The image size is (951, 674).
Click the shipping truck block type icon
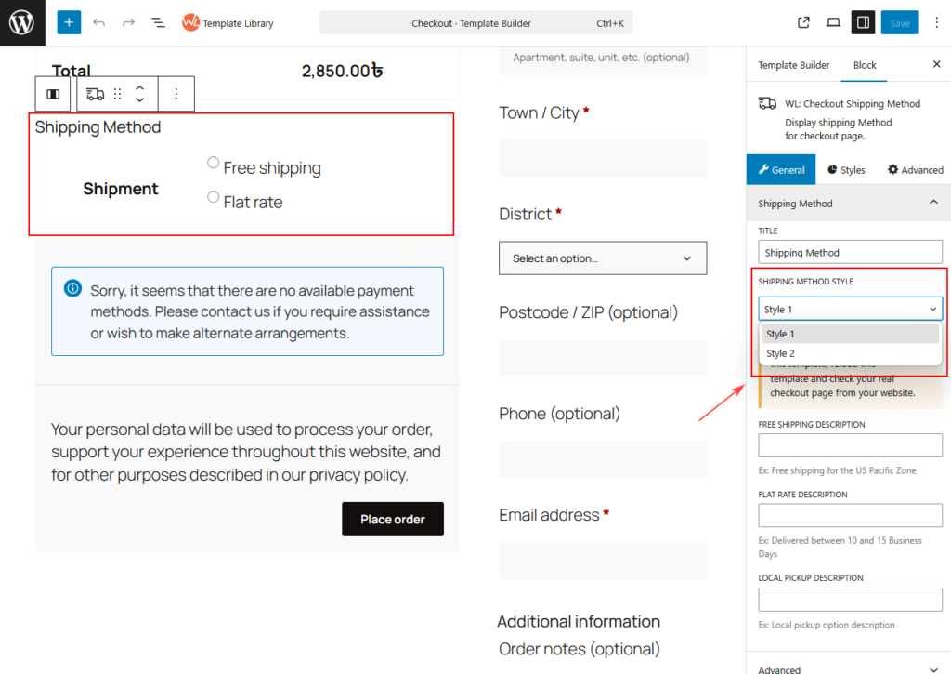coord(95,94)
